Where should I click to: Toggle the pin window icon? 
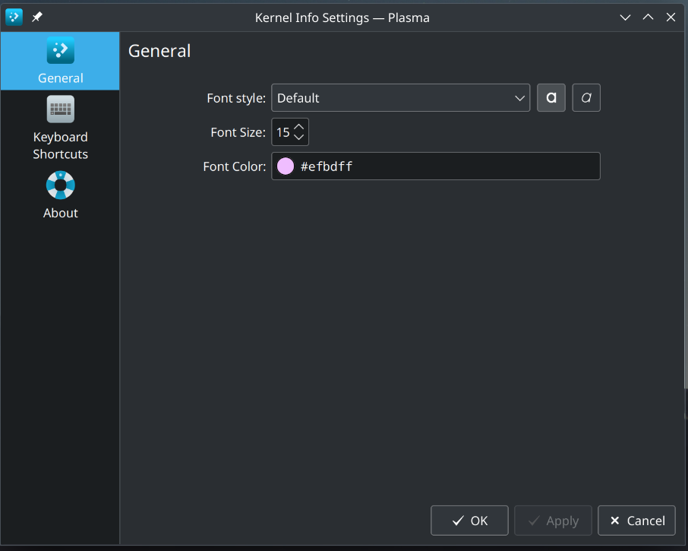(37, 17)
